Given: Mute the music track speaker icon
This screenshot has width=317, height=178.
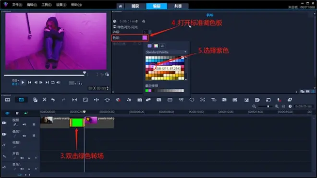Looking at the screenshot, I should pos(22,169).
